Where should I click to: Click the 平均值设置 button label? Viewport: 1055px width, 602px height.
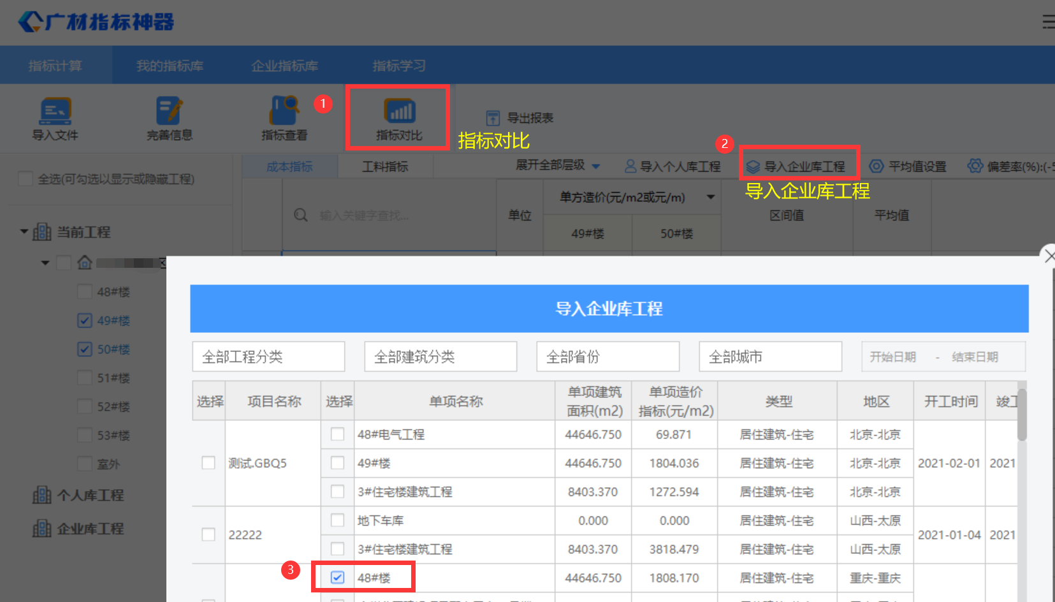(918, 166)
